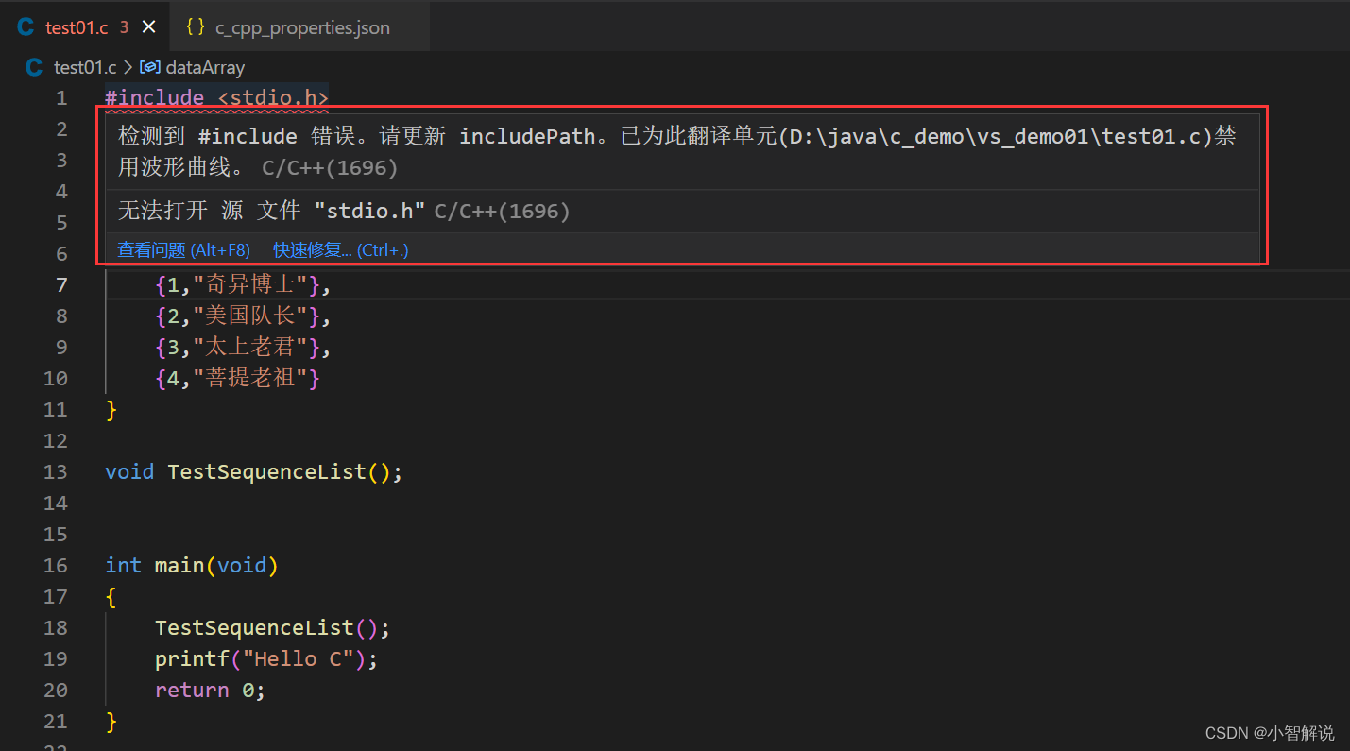Close the test01.c tab
The height and width of the screenshot is (751, 1350).
149,26
